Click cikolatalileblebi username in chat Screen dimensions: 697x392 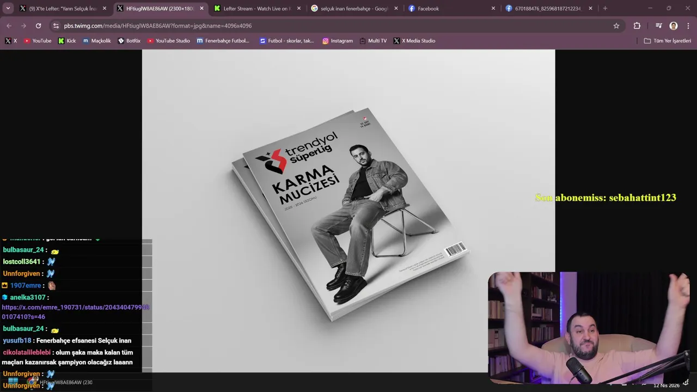26,353
